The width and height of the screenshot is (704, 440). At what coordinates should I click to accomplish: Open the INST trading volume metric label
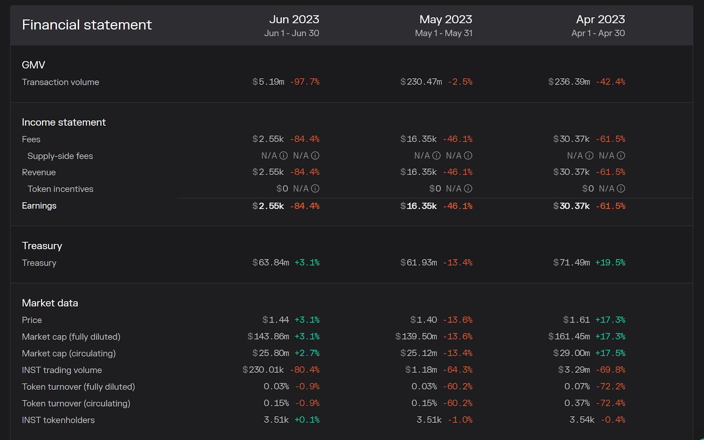pyautogui.click(x=62, y=370)
